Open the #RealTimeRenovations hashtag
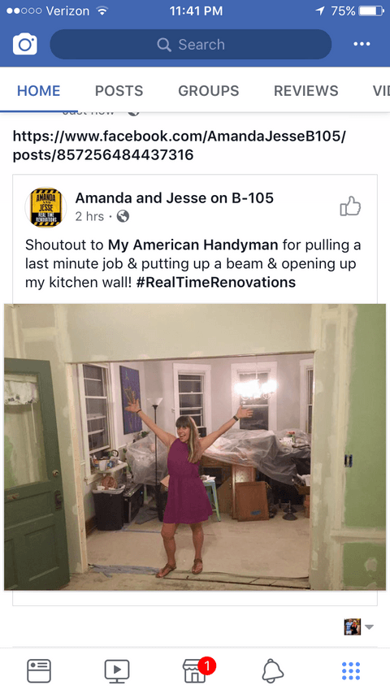The image size is (390, 694). (216, 282)
